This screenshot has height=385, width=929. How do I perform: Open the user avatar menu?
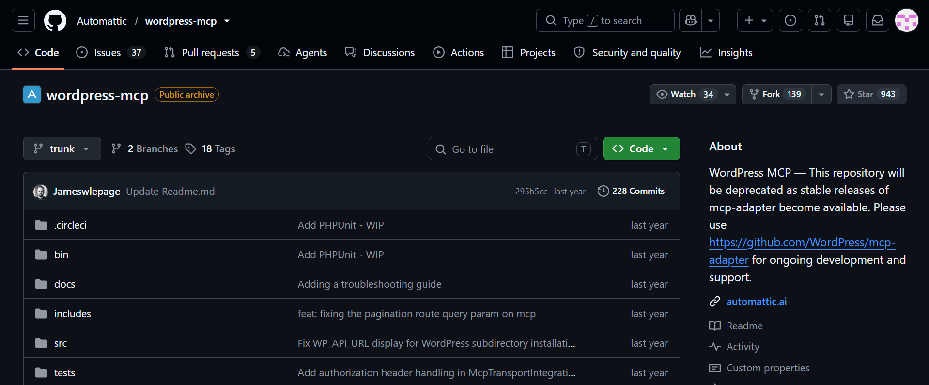907,20
